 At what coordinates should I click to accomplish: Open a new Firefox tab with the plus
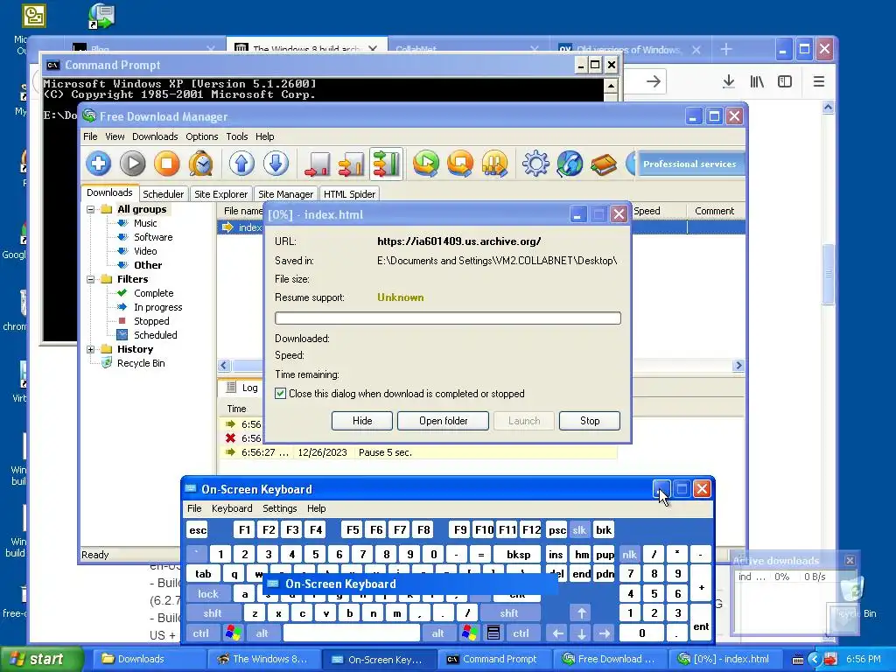[726, 50]
